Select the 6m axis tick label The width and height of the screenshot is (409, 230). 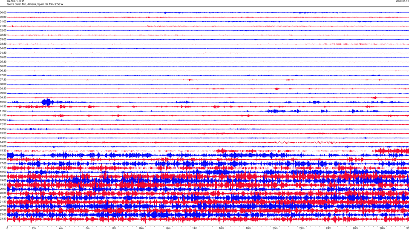point(88,228)
